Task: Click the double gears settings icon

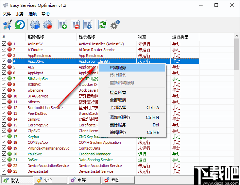Action: pyautogui.click(x=115, y=25)
